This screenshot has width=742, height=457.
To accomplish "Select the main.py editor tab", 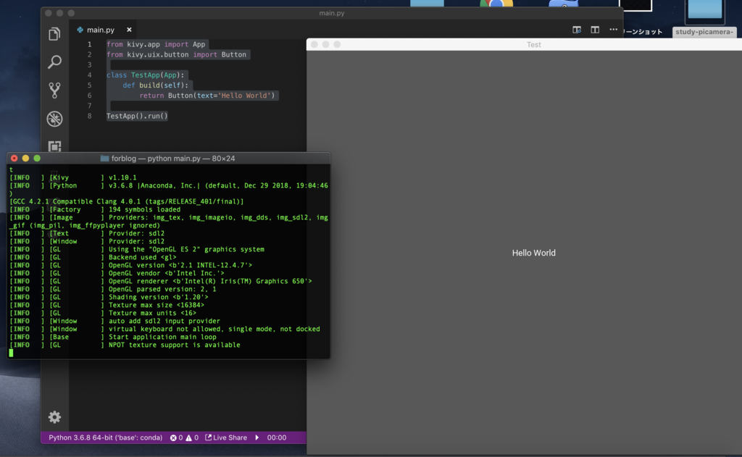I will 100,30.
